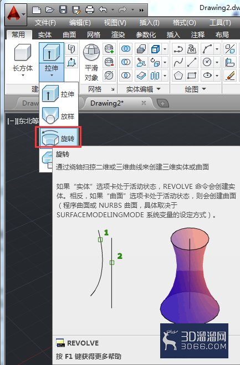Click the Presspull icon beside 拉伸

coord(72,62)
